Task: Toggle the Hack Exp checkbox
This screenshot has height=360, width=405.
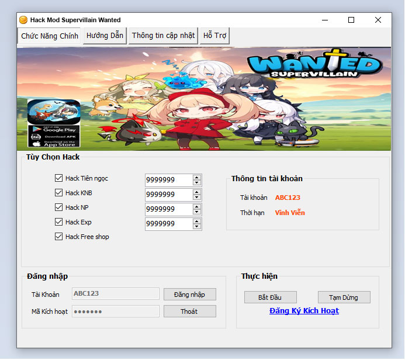Action: (58, 222)
